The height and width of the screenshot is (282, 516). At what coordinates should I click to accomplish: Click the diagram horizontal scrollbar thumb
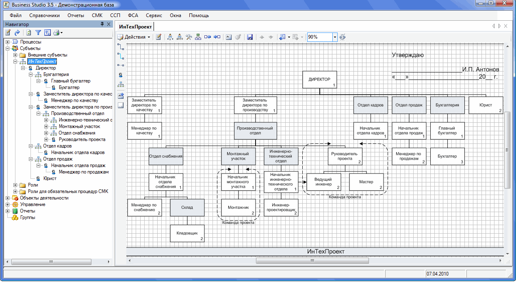pyautogui.click(x=312, y=261)
